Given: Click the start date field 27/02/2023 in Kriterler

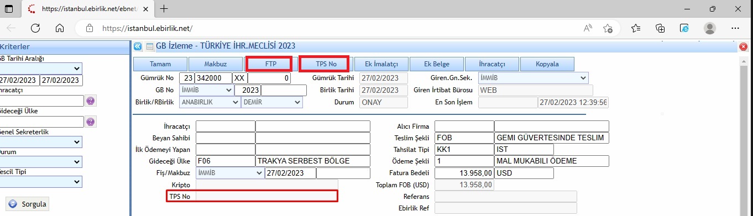Looking at the screenshot, I should pos(19,80).
